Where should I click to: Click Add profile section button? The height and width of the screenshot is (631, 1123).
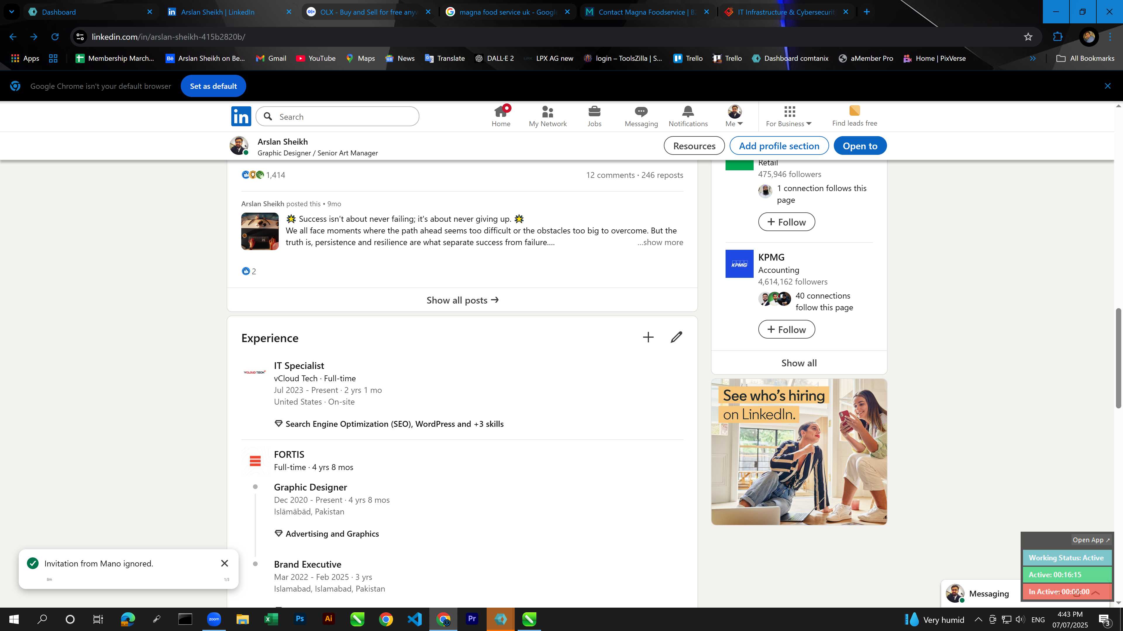(779, 145)
